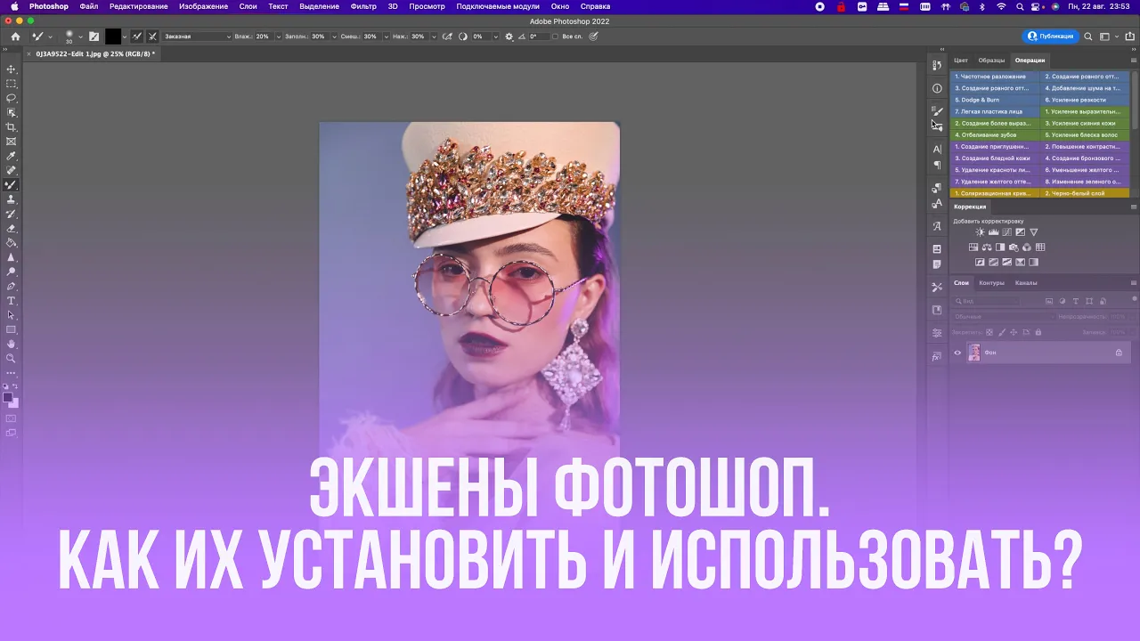This screenshot has width=1140, height=641.
Task: Select the Lasso tool
Action: (x=12, y=98)
